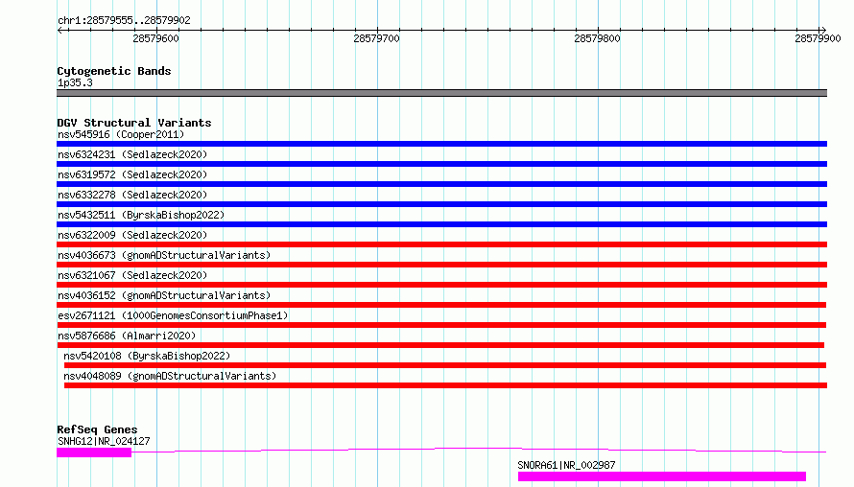Click the ruler left arrow end
854x487 pixels.
click(x=60, y=30)
